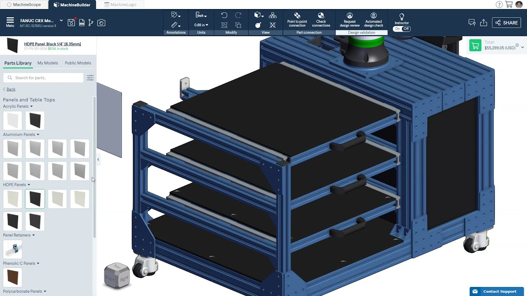
Task: Collapse the Phenolic C Panels section
Action: [38, 263]
